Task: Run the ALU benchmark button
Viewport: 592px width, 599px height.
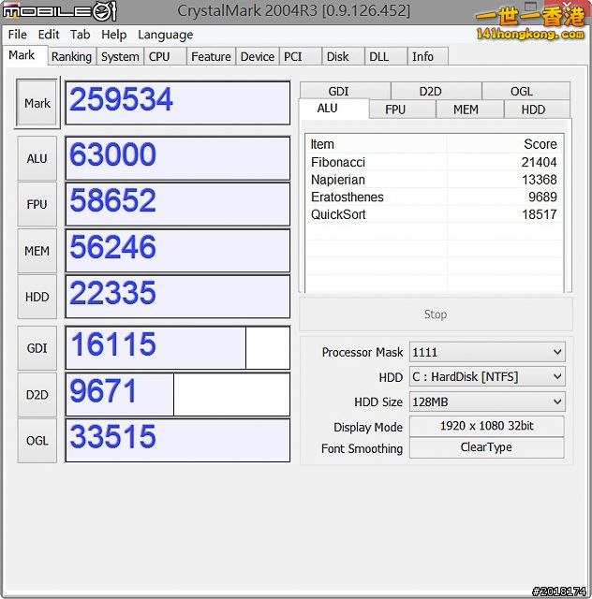Action: pos(37,158)
